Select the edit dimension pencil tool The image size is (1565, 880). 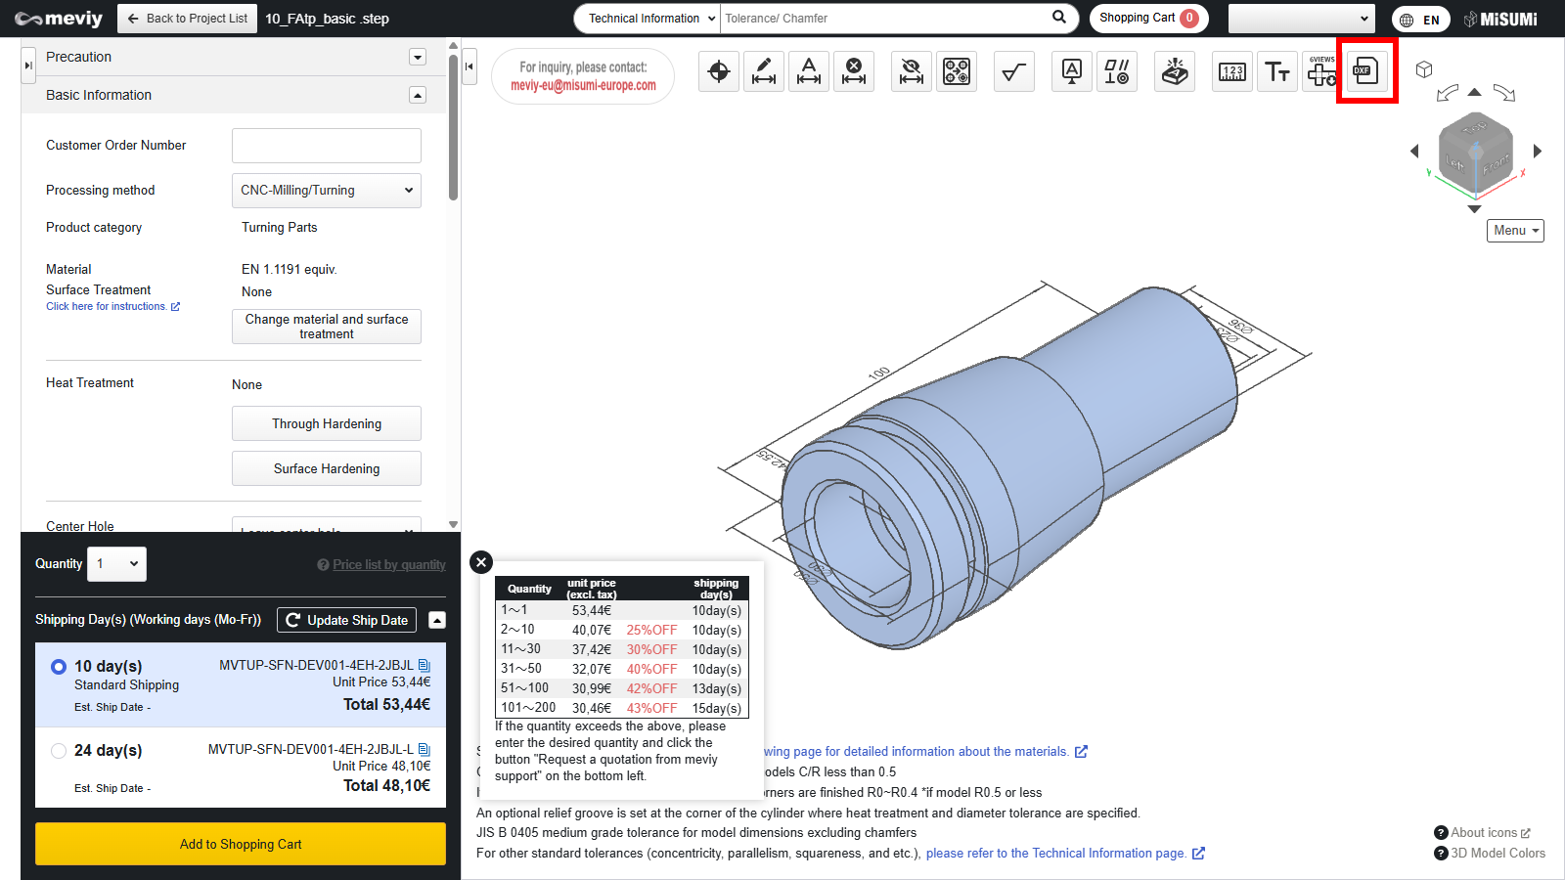[764, 71]
